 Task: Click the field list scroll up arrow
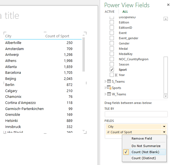166,19
